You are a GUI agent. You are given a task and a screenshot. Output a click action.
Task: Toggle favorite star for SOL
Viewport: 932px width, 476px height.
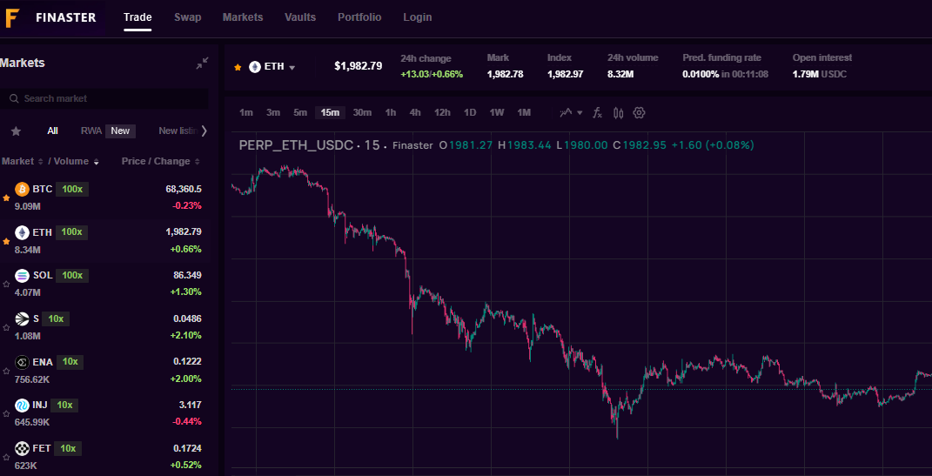point(6,285)
